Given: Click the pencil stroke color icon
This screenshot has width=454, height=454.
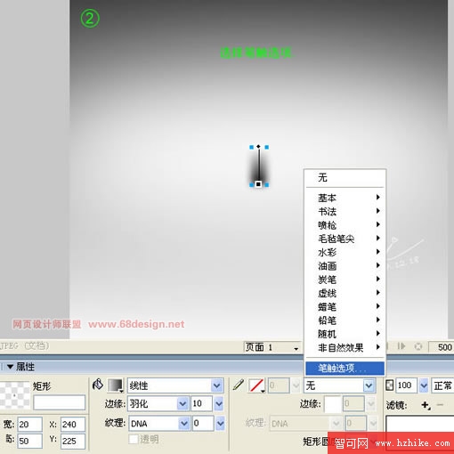Looking at the screenshot, I should click(239, 385).
